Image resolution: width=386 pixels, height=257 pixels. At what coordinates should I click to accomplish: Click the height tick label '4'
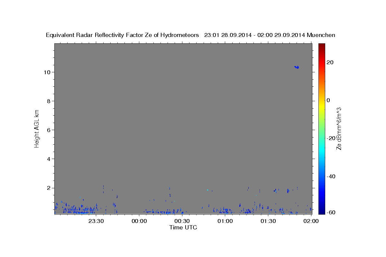(49, 159)
